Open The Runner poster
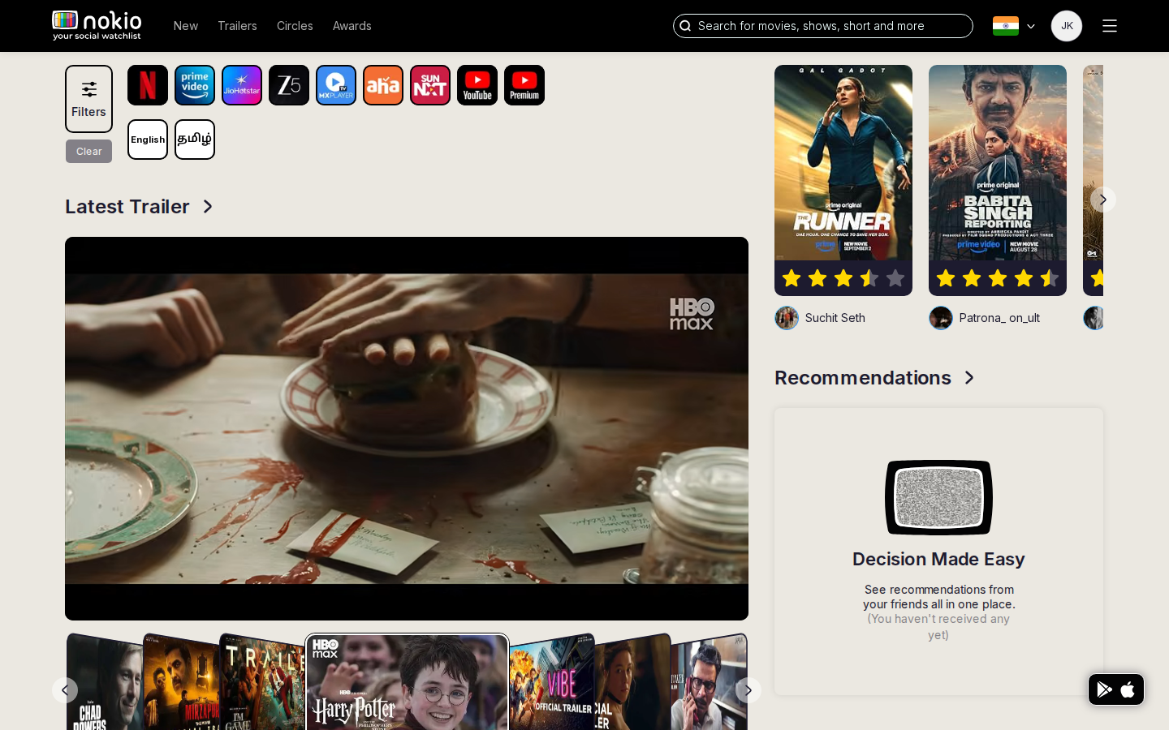The image size is (1169, 730). click(843, 163)
